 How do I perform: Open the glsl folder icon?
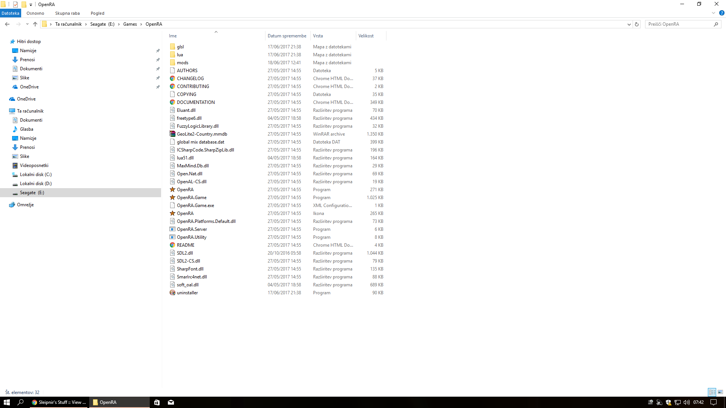[x=172, y=47]
